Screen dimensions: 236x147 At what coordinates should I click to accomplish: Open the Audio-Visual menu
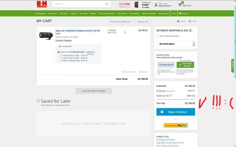[164, 14]
